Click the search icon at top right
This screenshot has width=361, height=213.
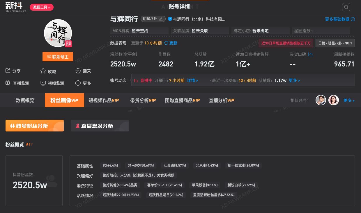pyautogui.click(x=346, y=7)
